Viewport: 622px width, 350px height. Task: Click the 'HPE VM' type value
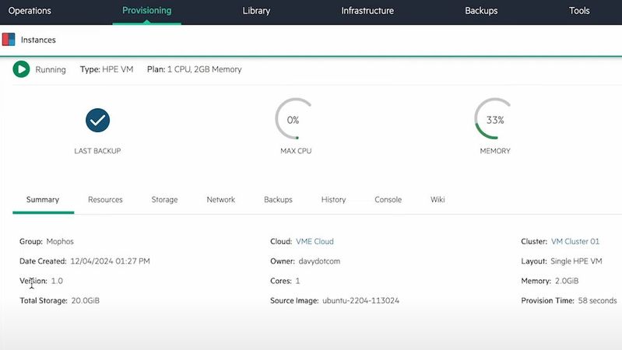coord(118,69)
